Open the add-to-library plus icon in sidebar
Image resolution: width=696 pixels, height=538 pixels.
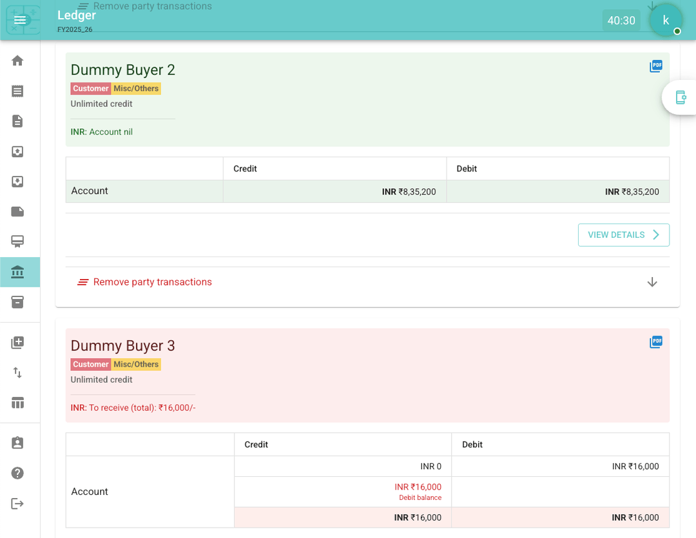pyautogui.click(x=17, y=343)
